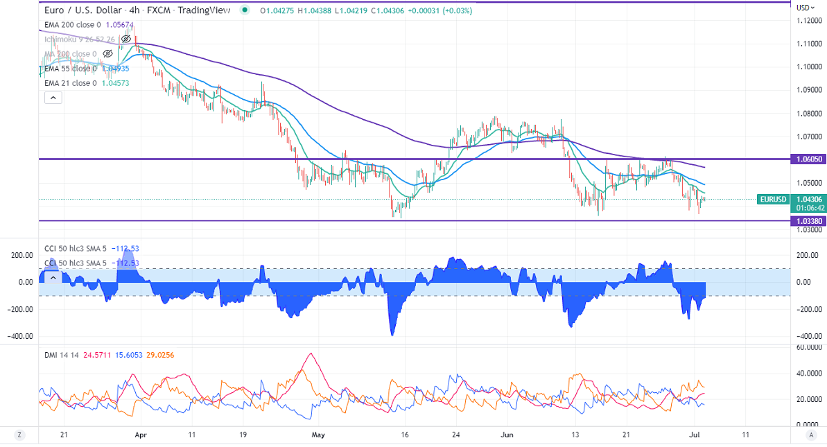Select the DMI 14 14 indicator legend

(61, 354)
